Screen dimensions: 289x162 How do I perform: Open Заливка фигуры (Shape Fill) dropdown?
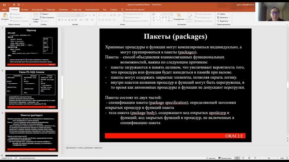(203, 14)
